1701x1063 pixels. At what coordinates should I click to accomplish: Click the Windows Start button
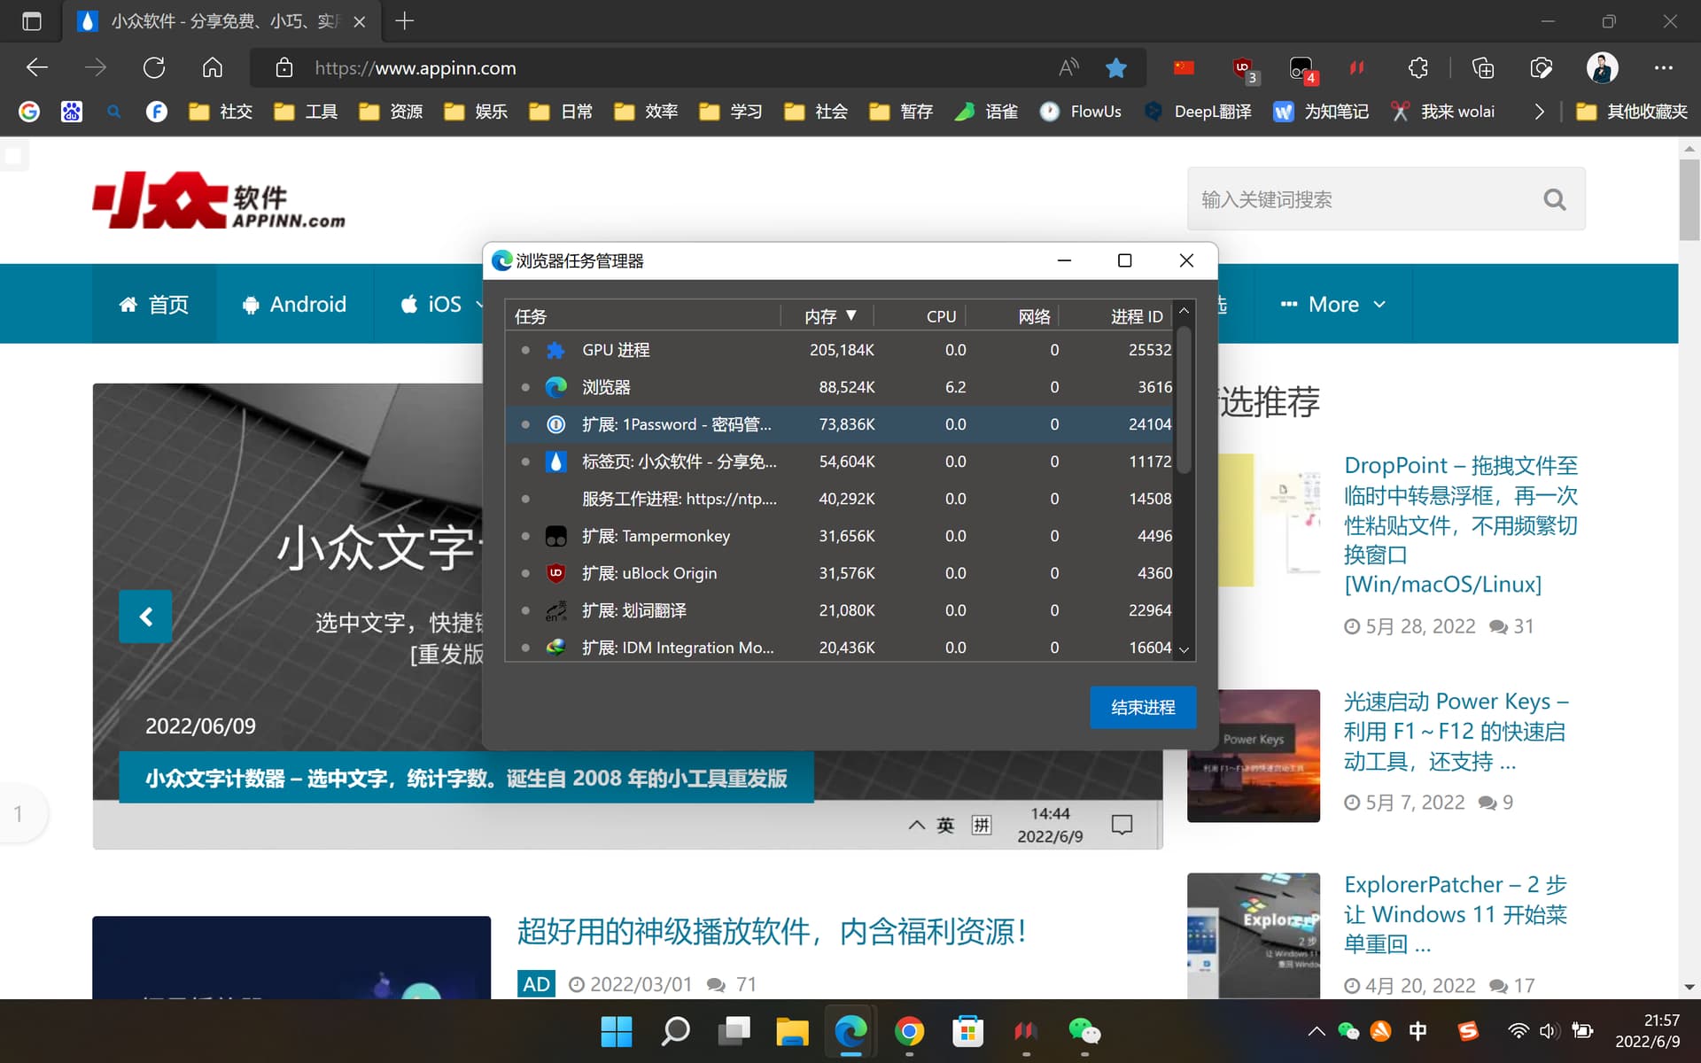click(x=616, y=1031)
